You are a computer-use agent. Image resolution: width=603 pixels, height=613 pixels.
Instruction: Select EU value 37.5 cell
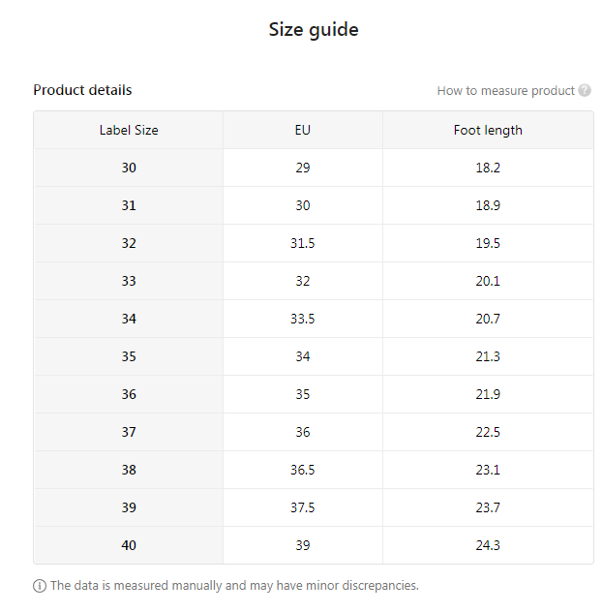point(303,507)
